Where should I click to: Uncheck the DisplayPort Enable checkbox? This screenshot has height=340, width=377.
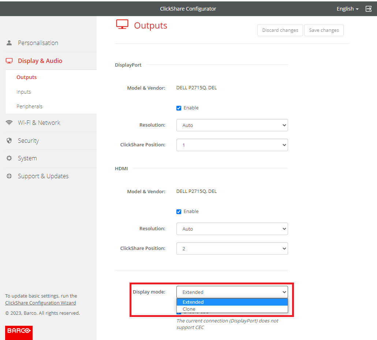click(179, 108)
